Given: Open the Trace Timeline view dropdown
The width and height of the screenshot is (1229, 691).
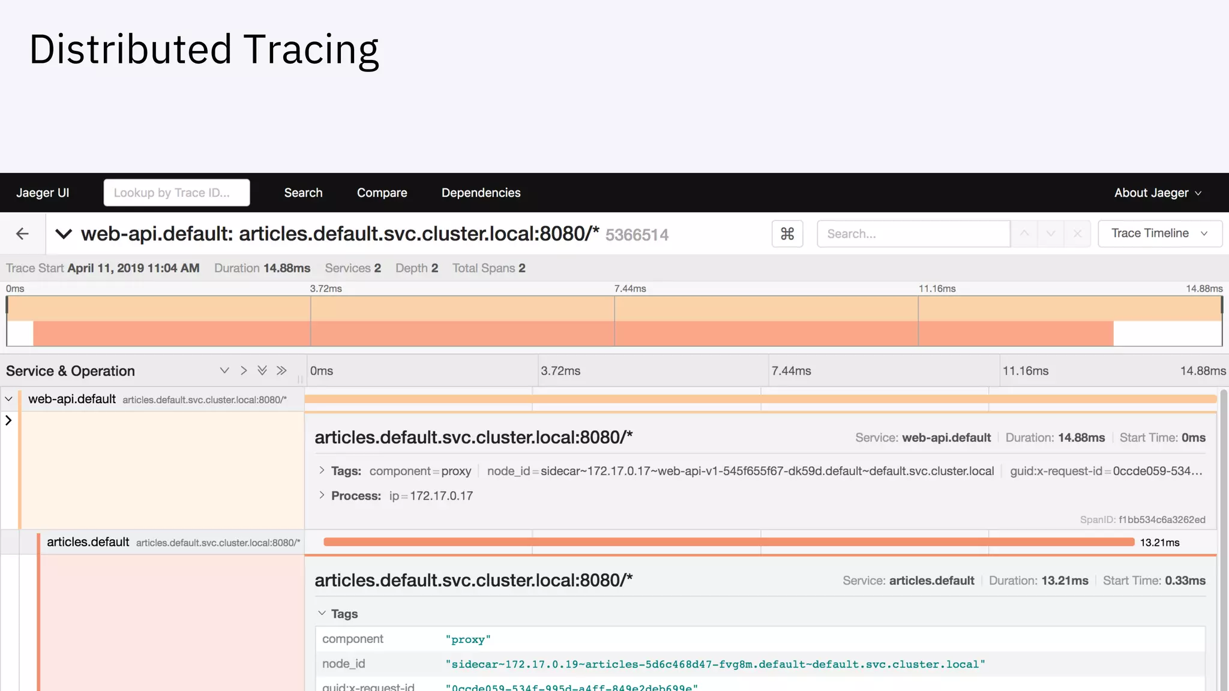Looking at the screenshot, I should 1159,234.
